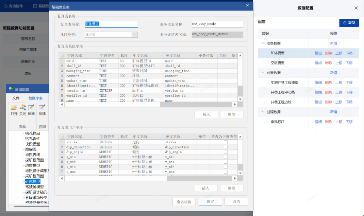Close the 编辑复合表 dialog with the X

(x=247, y=5)
